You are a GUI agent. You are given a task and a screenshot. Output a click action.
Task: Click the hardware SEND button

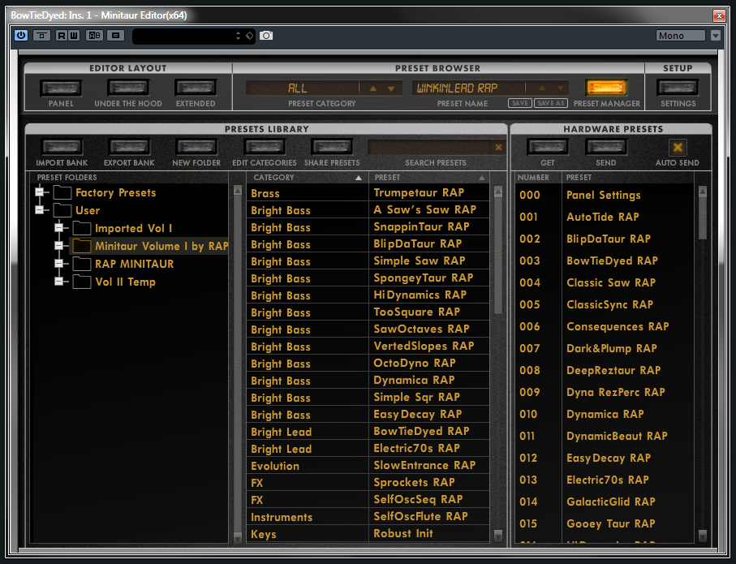(x=606, y=148)
